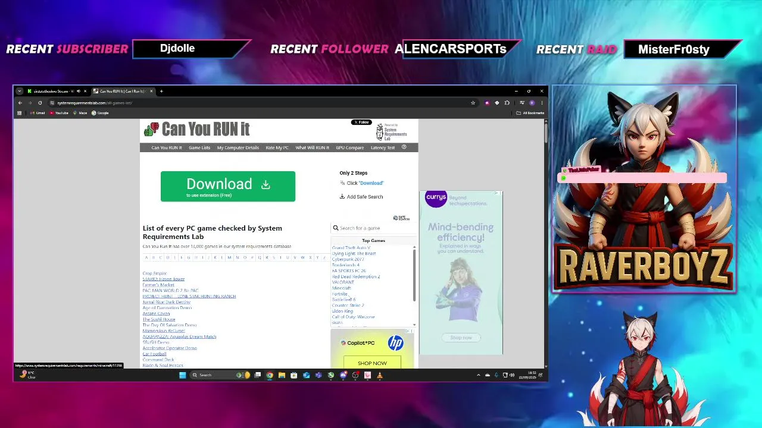Open The Sushi House game link
This screenshot has height=428, width=762.
point(159,319)
